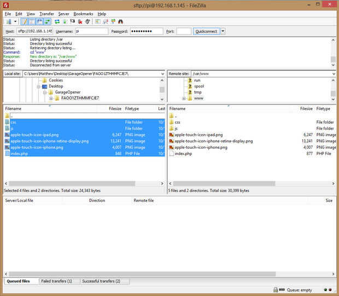The height and width of the screenshot is (296, 339).
Task: Click the local file list horizontal scrollbar
Action: click(x=72, y=184)
